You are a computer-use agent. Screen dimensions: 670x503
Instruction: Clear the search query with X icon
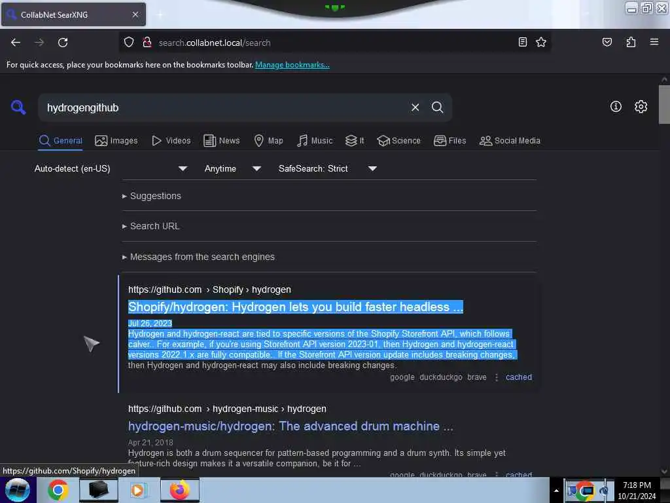coord(415,107)
